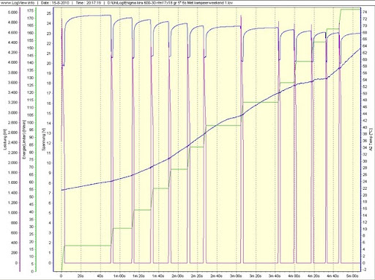The height and width of the screenshot is (280, 375).
Task: Click the 2.000 tick on the Leistung axis
Action: pyautogui.click(x=12, y=163)
